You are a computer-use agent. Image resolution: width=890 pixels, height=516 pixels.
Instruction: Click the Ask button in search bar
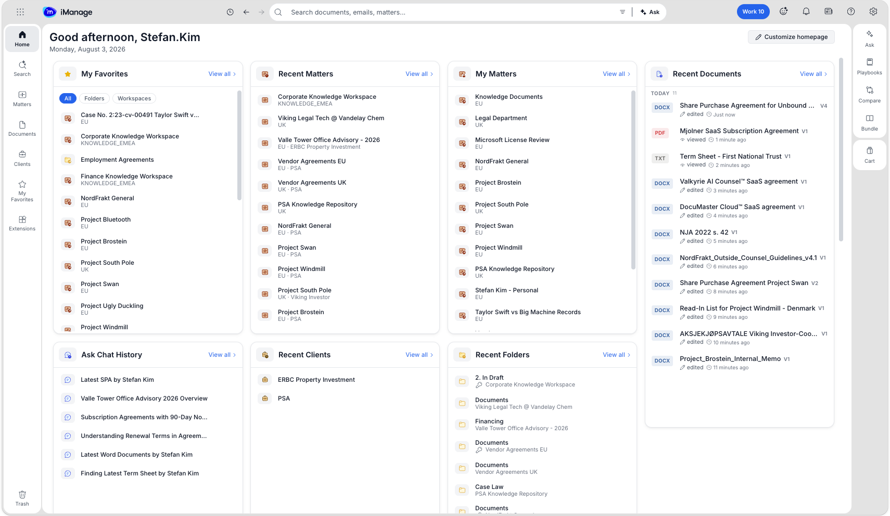650,12
